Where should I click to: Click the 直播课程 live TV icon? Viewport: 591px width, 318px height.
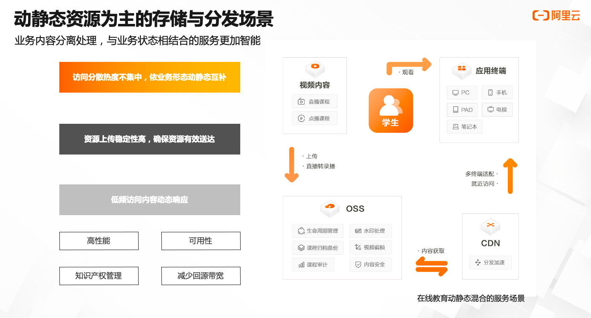301,102
